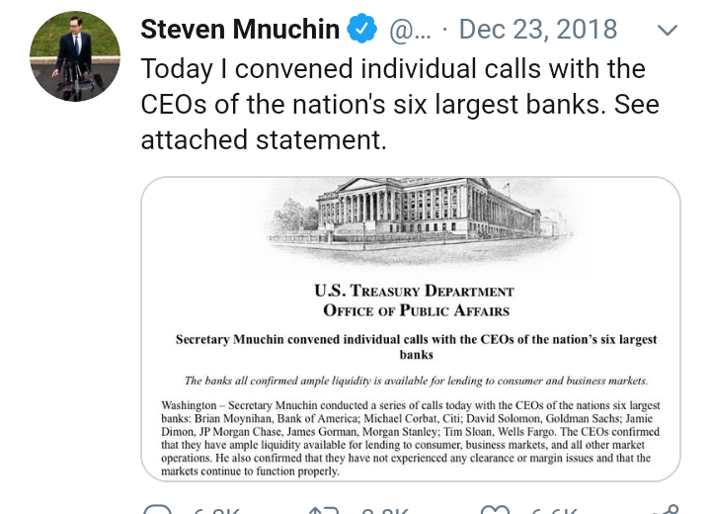Click the reply speech bubble icon
Image resolution: width=711 pixels, height=514 pixels.
158,510
